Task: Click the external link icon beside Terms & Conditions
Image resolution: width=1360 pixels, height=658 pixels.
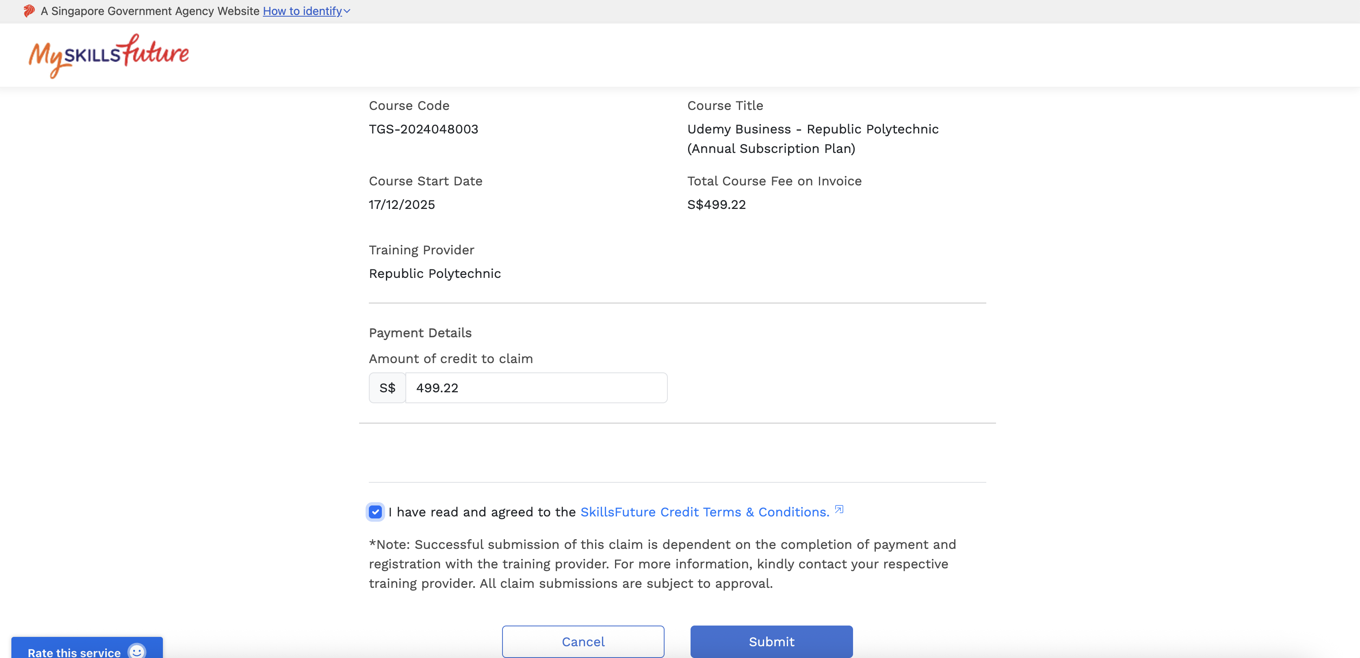Action: 839,509
